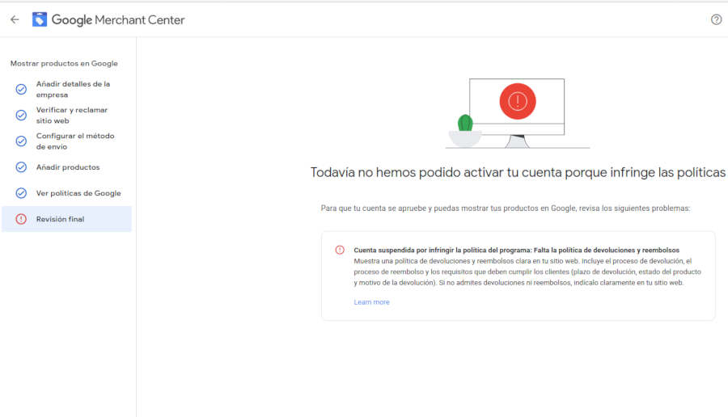
Task: Go to Configurar el método de envío step
Action: click(x=66, y=141)
